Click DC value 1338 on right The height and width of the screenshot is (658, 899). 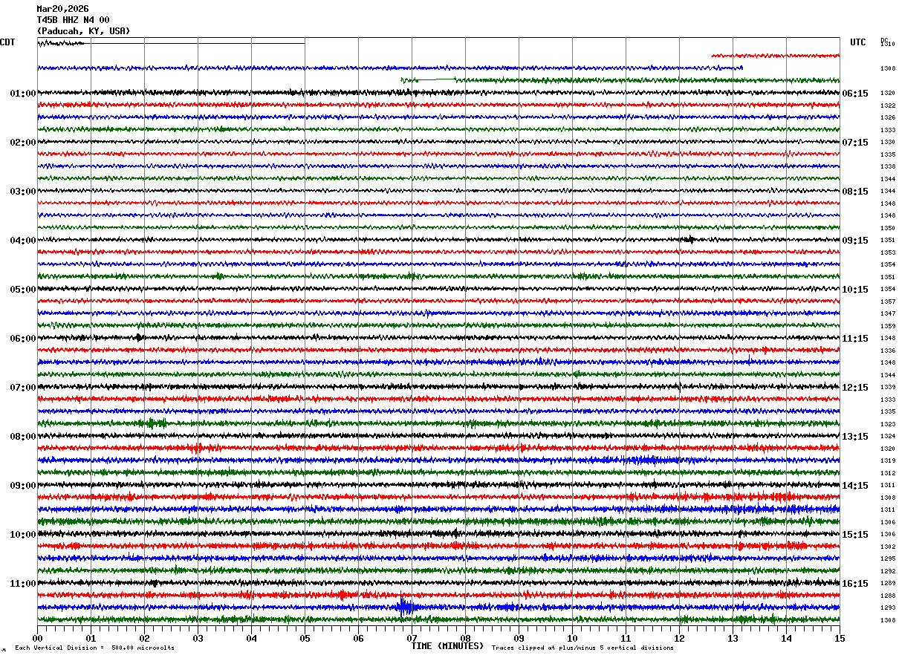888,167
